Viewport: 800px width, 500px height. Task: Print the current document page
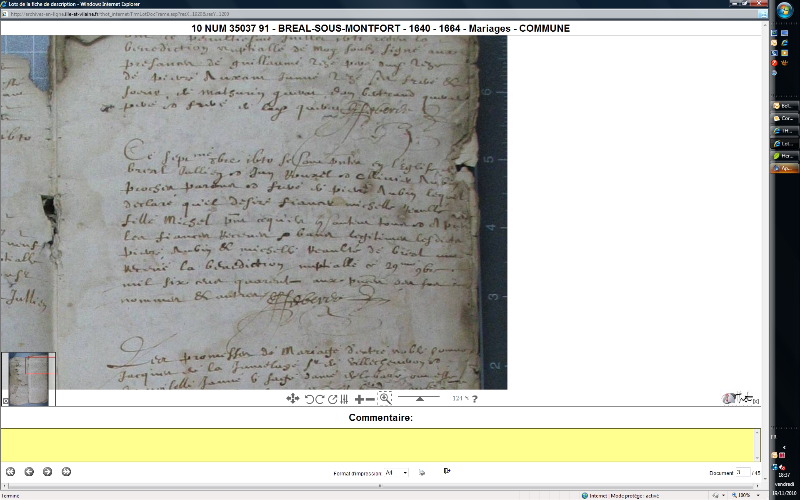[422, 472]
